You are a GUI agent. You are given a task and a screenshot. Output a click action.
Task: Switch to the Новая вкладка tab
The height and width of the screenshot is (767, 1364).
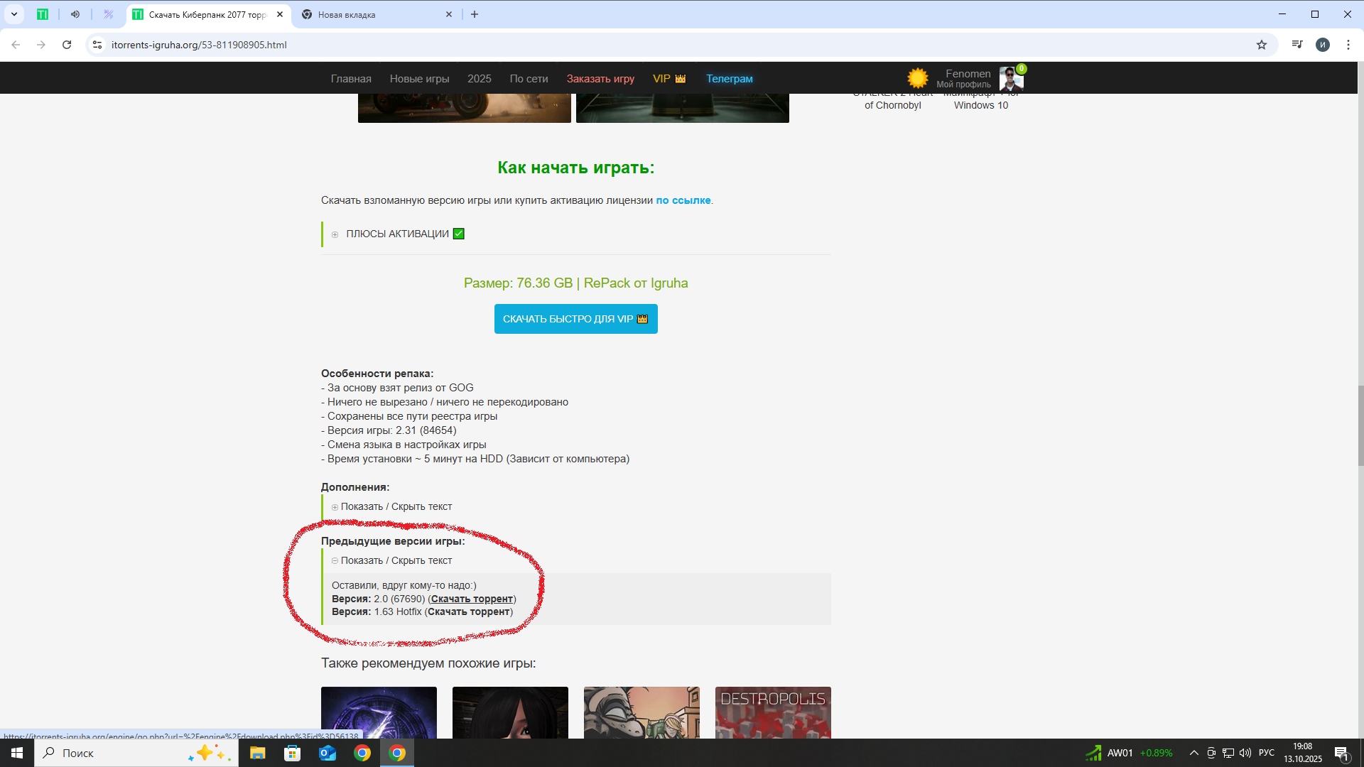(369, 14)
